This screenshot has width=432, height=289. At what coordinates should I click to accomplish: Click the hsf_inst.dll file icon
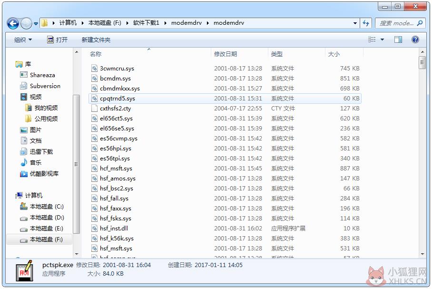[94, 229]
